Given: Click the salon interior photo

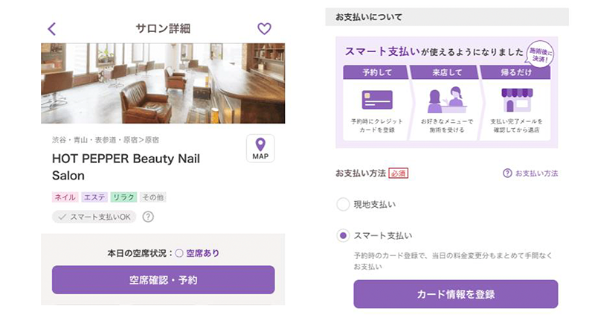Looking at the screenshot, I should pos(163,83).
